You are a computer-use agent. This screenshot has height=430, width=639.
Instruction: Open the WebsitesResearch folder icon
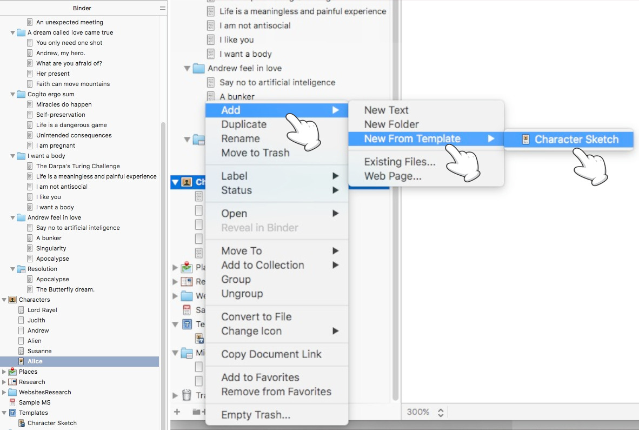point(12,392)
